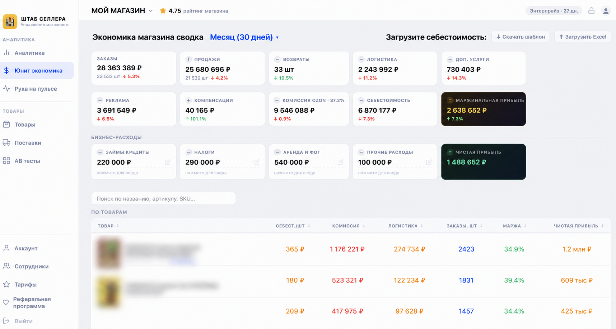616x329 pixels.
Task: Click the person icon of Аккаунт
Action: pos(6,248)
